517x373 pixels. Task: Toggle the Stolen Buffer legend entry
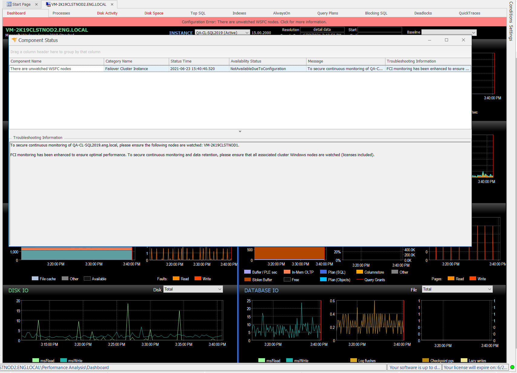click(x=247, y=280)
